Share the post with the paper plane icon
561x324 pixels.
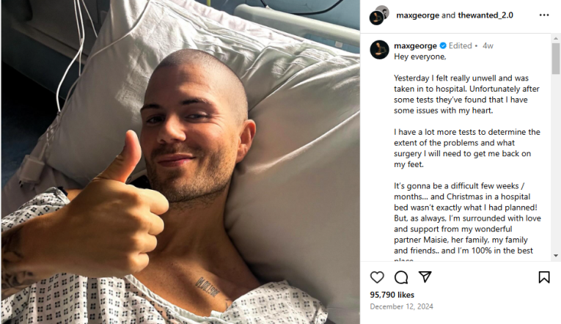[425, 277]
